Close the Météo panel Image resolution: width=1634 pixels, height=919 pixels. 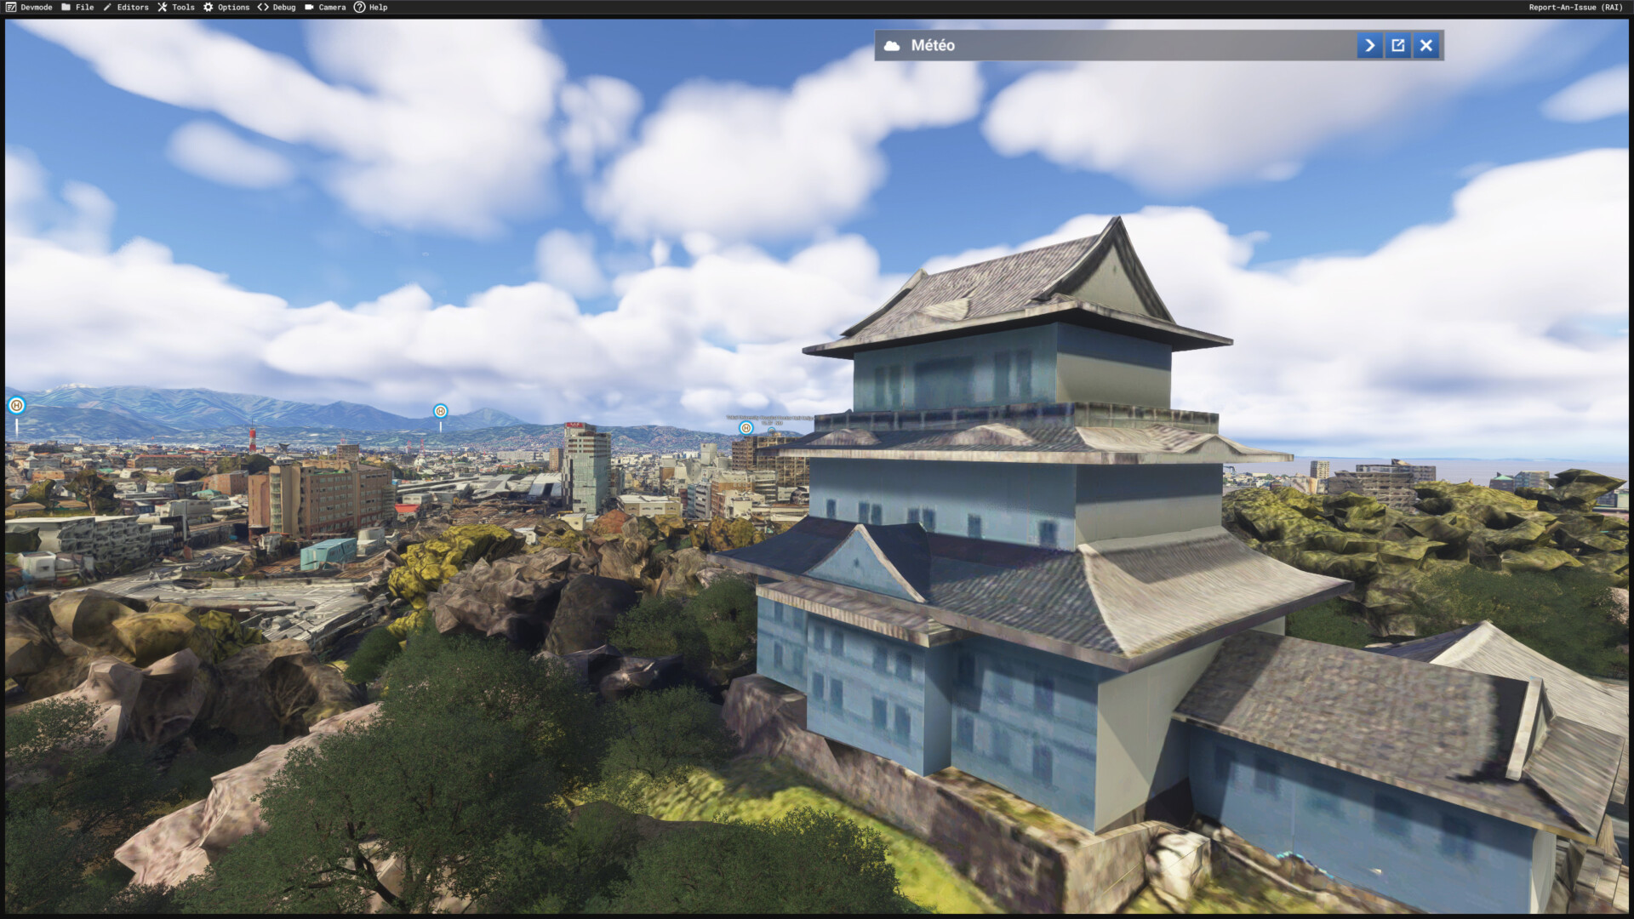coord(1426,46)
